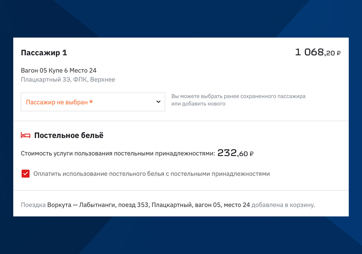Click 'Плацкартный 3Э, ФПК, Верхнее' seat details

click(x=68, y=80)
